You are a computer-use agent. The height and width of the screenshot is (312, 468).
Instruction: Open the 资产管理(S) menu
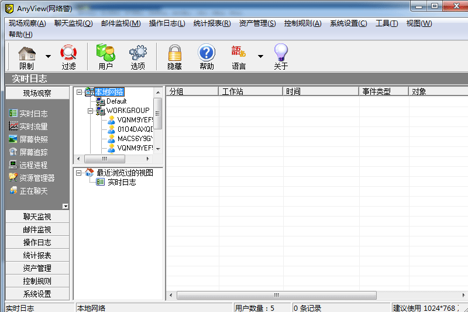(x=257, y=23)
